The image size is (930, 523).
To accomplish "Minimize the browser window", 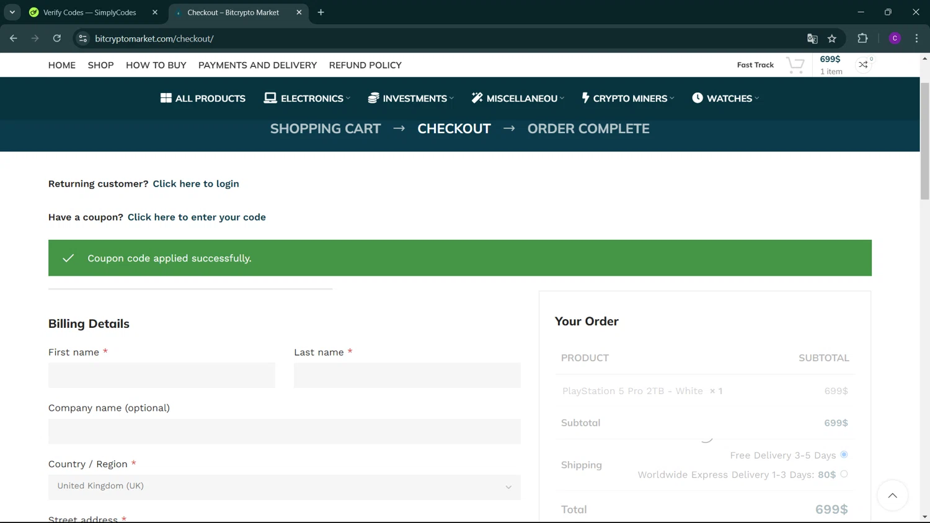I will [x=861, y=12].
